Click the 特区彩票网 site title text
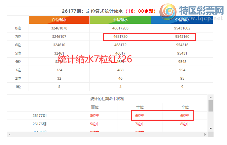Screen dimensions: 227x145 point(201,10)
